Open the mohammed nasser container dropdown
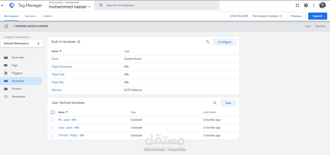 tap(70, 7)
